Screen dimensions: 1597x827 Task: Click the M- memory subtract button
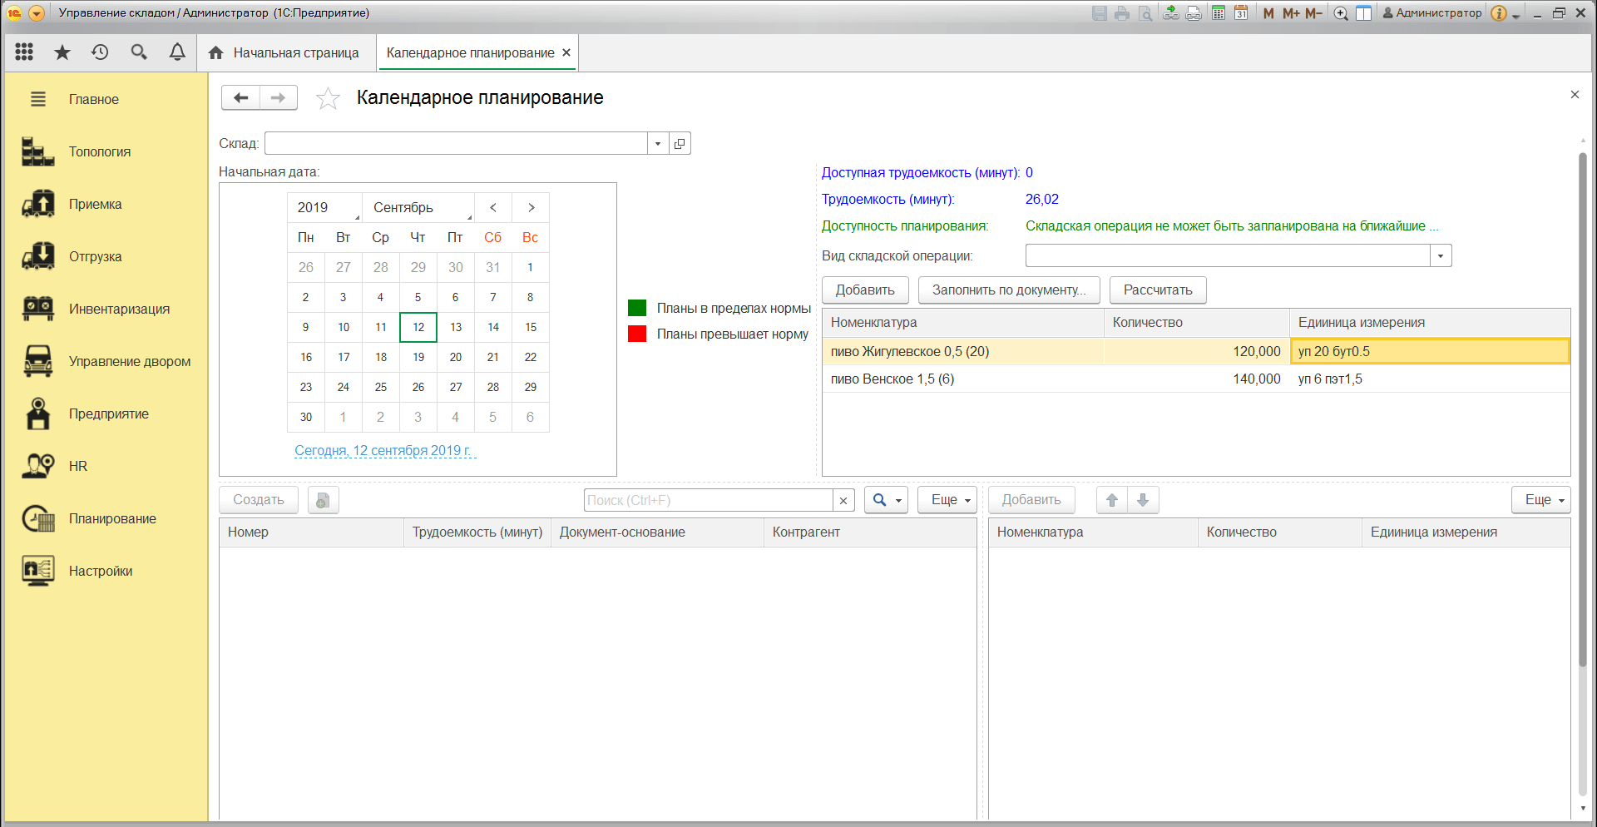click(1313, 13)
